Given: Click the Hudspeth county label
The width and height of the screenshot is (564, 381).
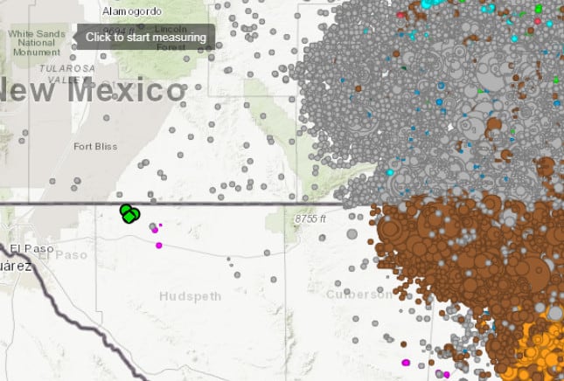Looking at the screenshot, I should click(190, 296).
